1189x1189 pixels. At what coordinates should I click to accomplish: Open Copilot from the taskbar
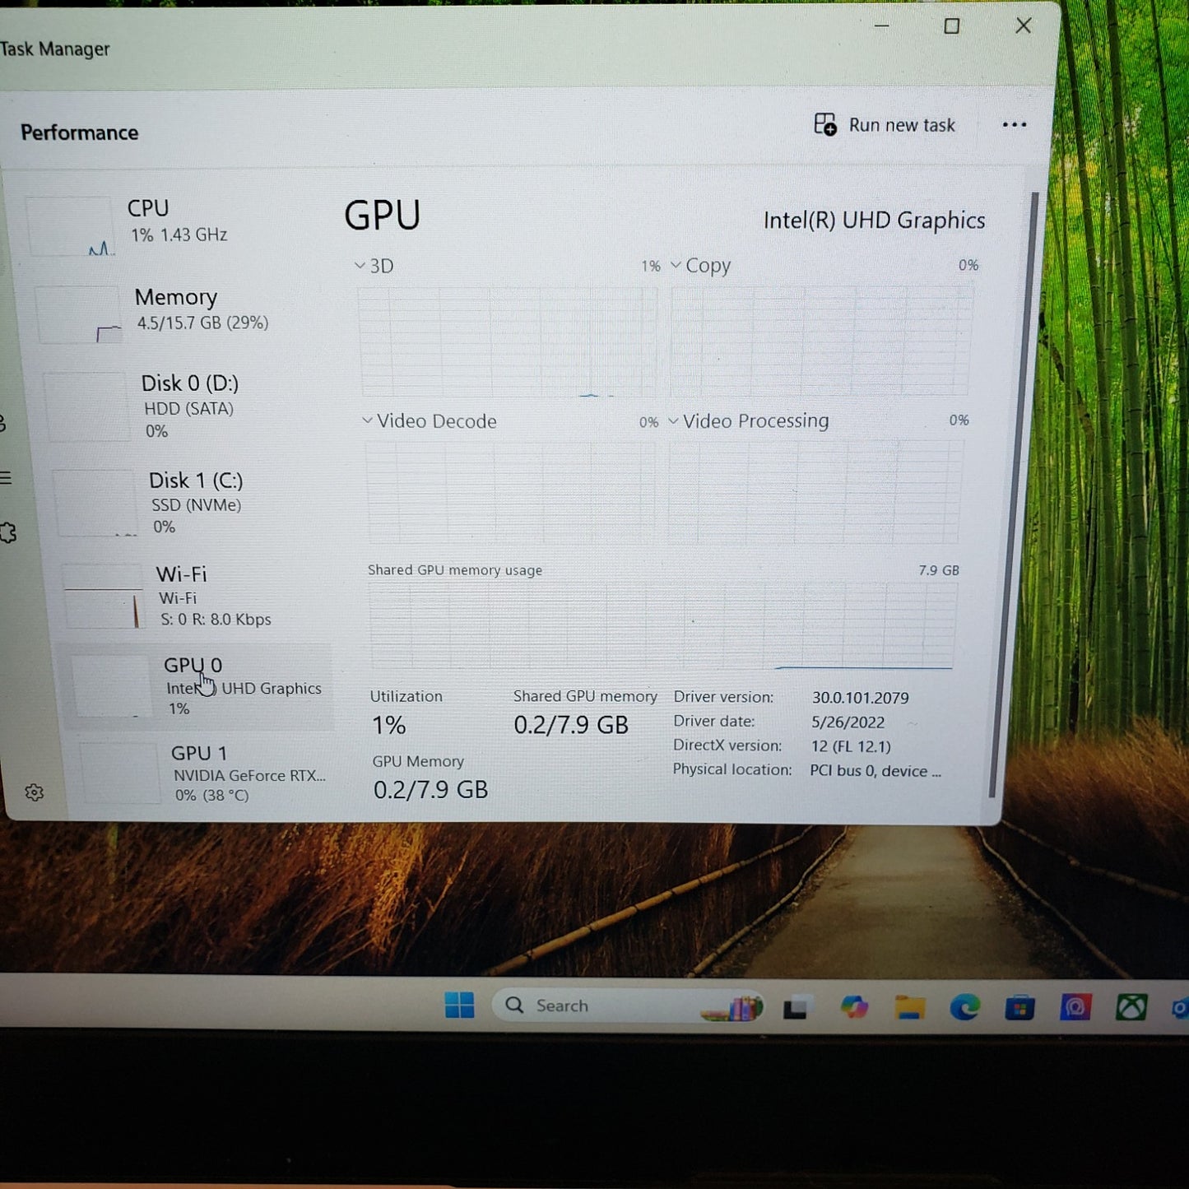pos(854,1006)
